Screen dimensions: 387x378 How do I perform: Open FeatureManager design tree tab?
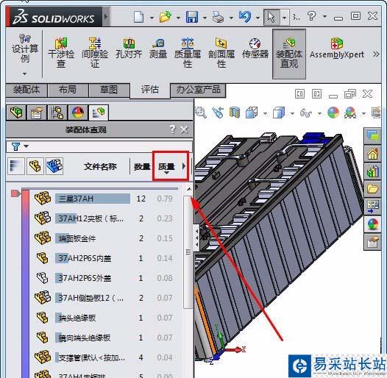[16, 113]
